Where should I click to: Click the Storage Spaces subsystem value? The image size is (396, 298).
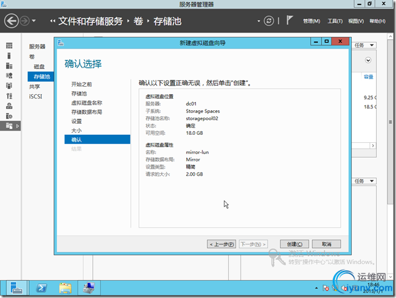(203, 111)
